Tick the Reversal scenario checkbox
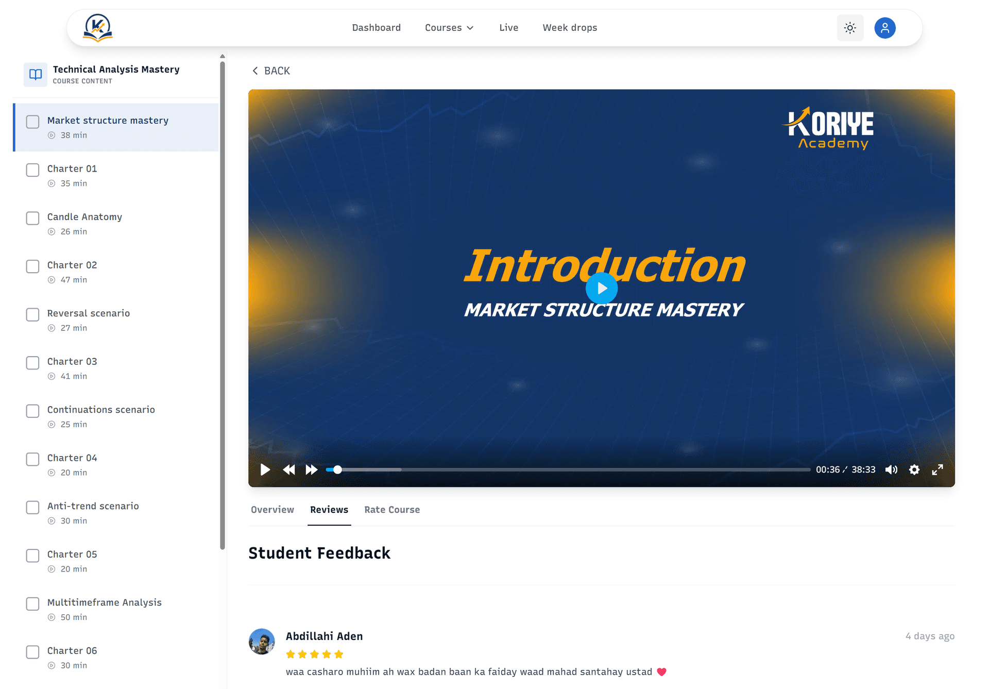 pyautogui.click(x=32, y=314)
